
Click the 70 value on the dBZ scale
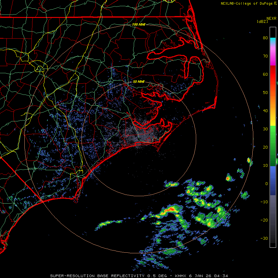click(265, 56)
